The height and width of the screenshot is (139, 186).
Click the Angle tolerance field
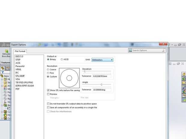click(x=102, y=90)
